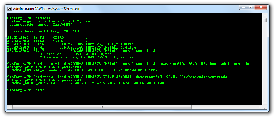276x118 pixels.
Task: Click the Verzeichnis von C:\Temp\V7K_6414 line
Action: pos(44,31)
